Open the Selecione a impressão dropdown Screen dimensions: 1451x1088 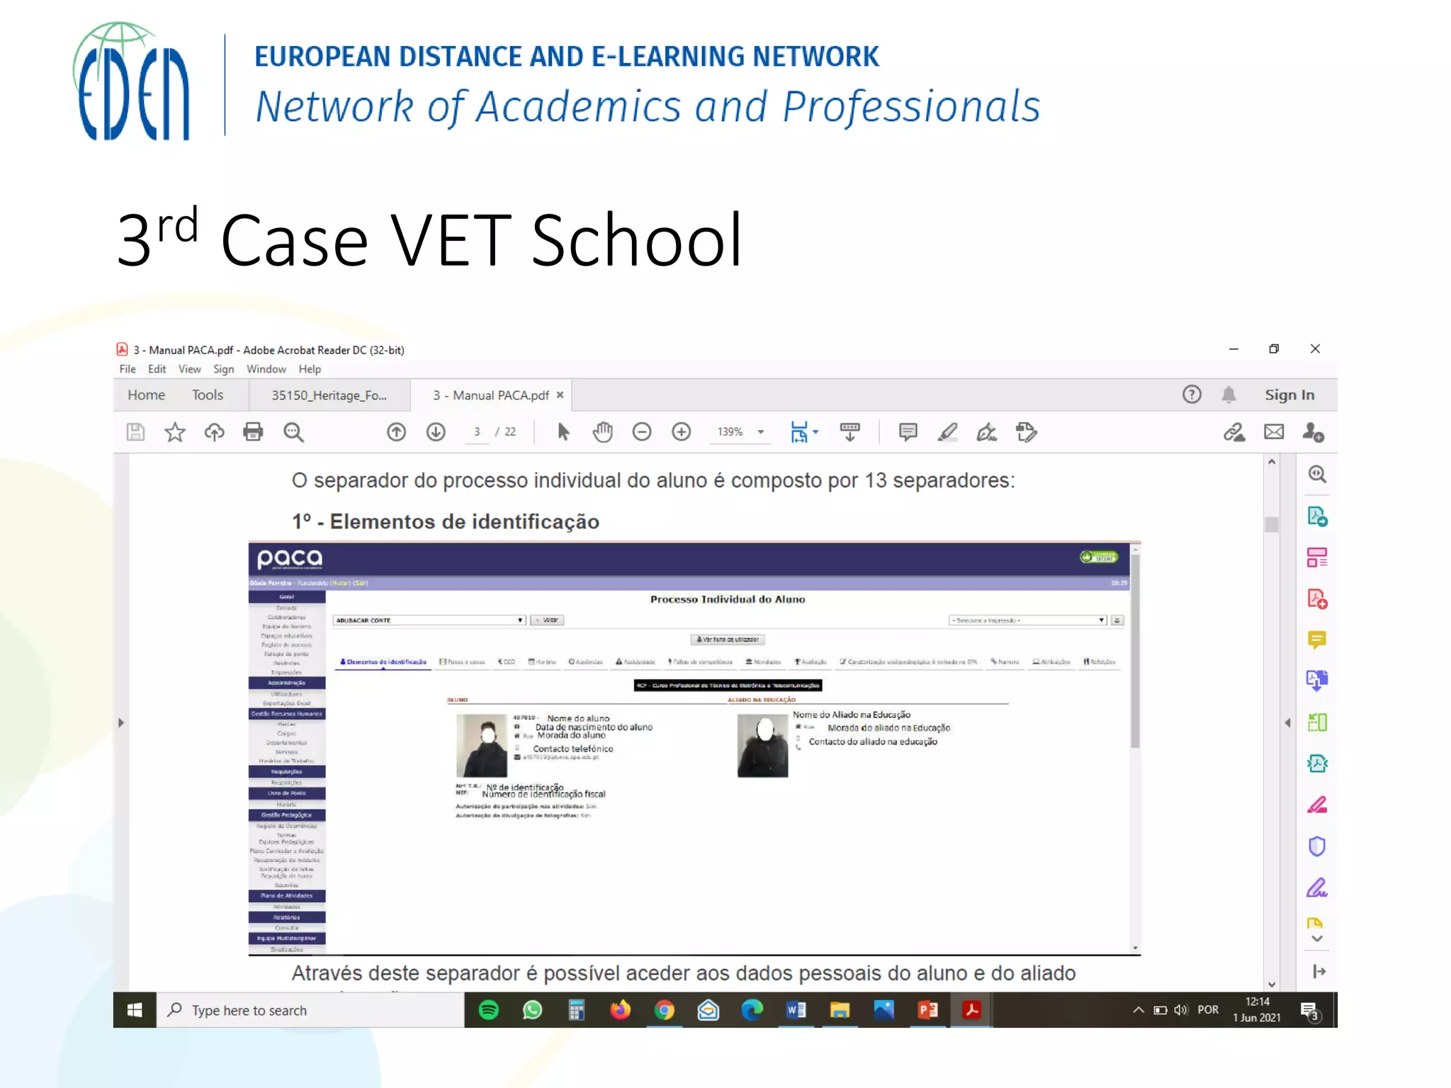[x=1027, y=620]
